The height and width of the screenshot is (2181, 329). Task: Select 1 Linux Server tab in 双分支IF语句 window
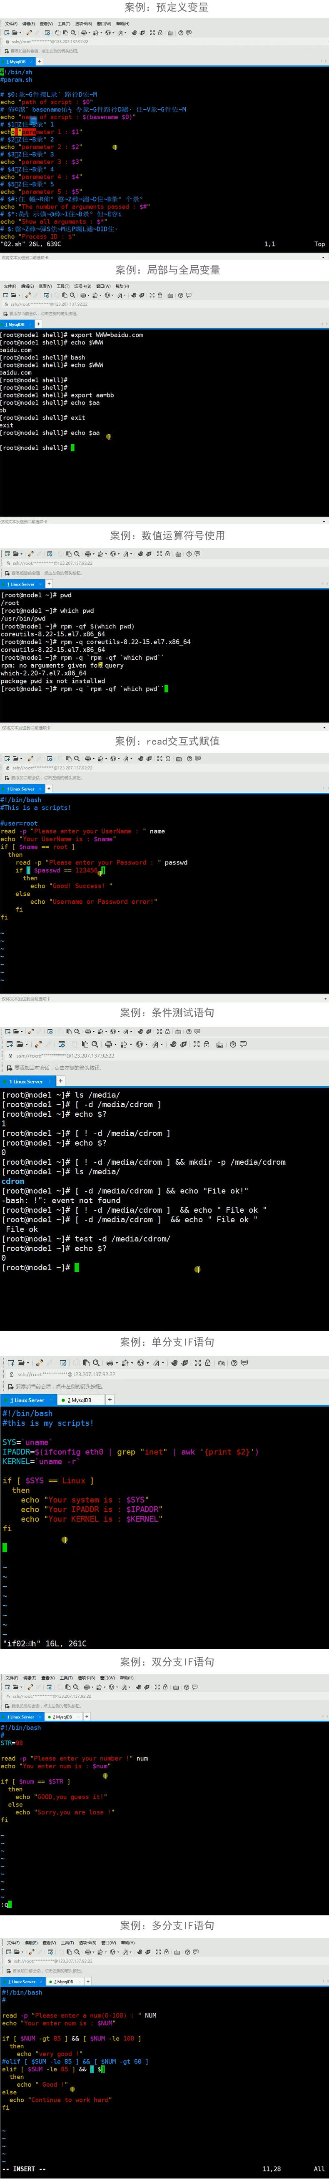[x=21, y=1717]
